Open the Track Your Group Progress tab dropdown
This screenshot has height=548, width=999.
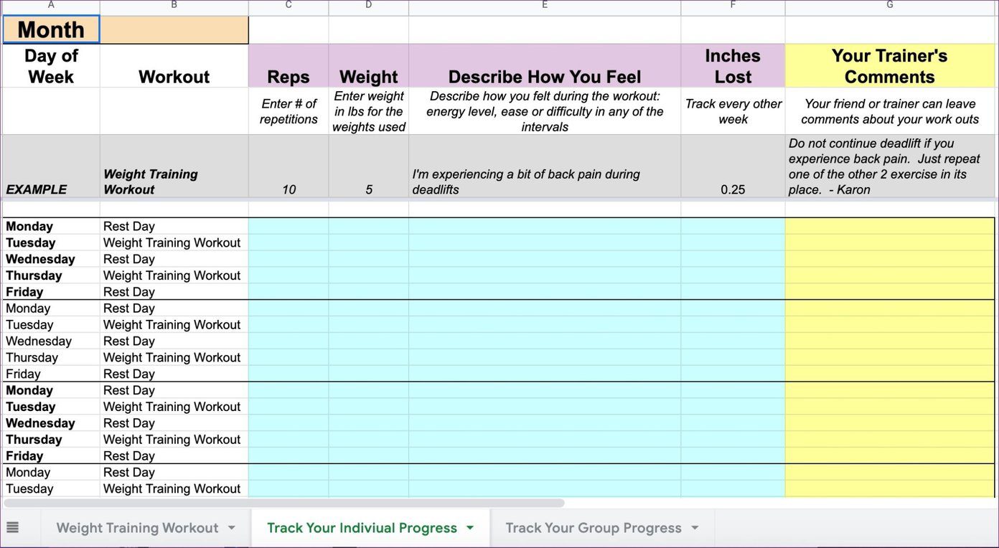695,528
